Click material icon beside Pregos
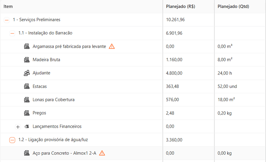 (27, 113)
